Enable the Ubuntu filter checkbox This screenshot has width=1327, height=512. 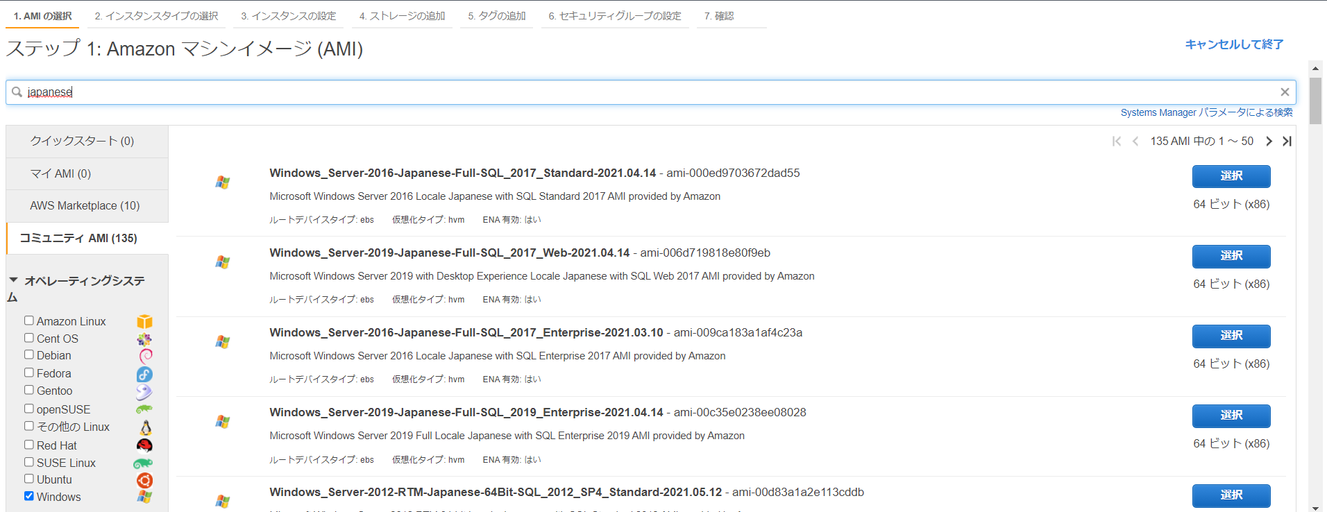[x=29, y=479]
